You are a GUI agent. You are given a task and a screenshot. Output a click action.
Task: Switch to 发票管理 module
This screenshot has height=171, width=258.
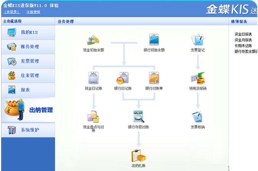pos(28,61)
